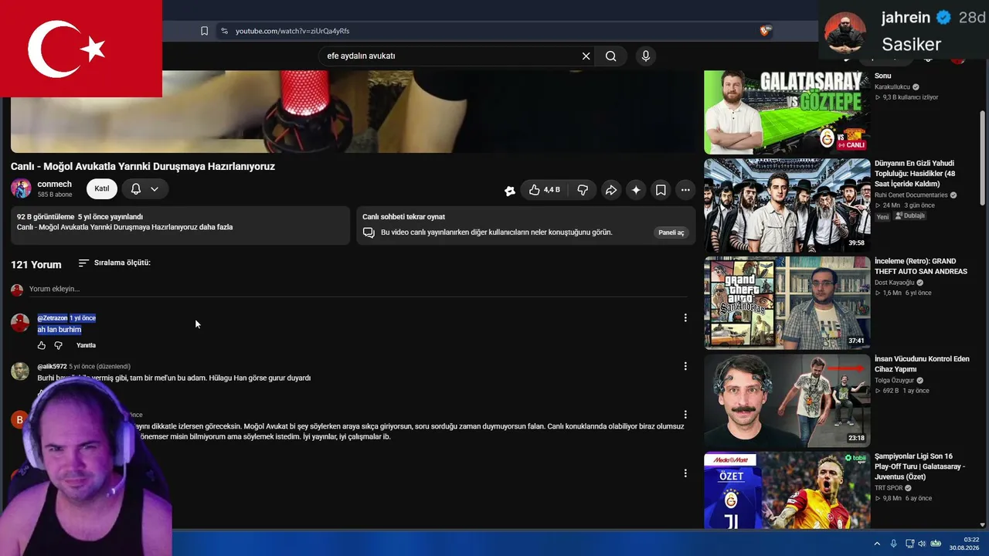The image size is (989, 556).
Task: Click the magnifier search button
Action: [x=610, y=56]
